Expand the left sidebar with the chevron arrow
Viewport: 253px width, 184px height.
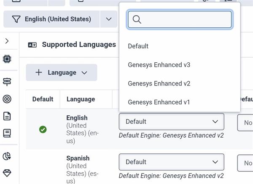click(x=7, y=41)
